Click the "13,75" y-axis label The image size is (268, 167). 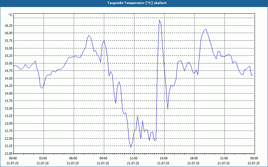tap(8, 101)
